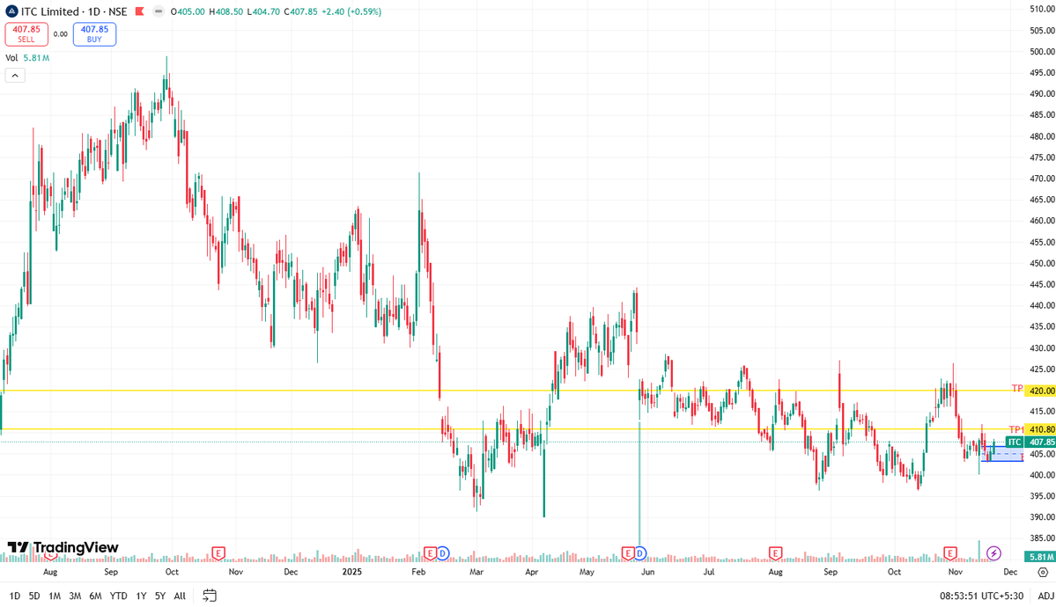
Task: Click the BUY 407.85 button
Action: click(92, 33)
